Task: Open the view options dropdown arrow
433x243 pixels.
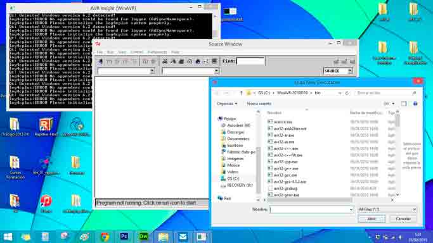Action: (393, 104)
